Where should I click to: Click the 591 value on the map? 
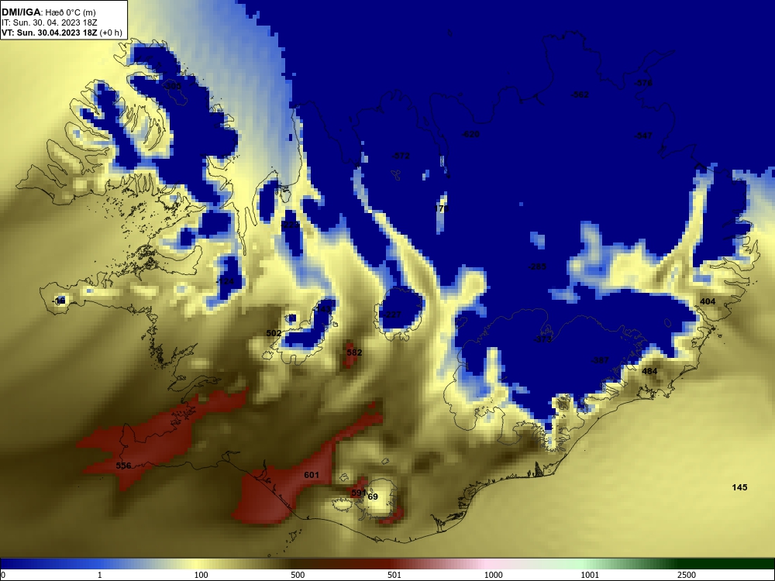pyautogui.click(x=358, y=493)
